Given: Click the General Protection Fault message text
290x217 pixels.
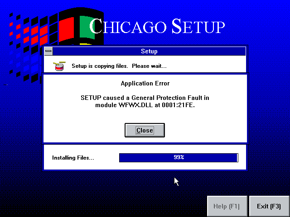Looking at the screenshot, I should 145,101.
